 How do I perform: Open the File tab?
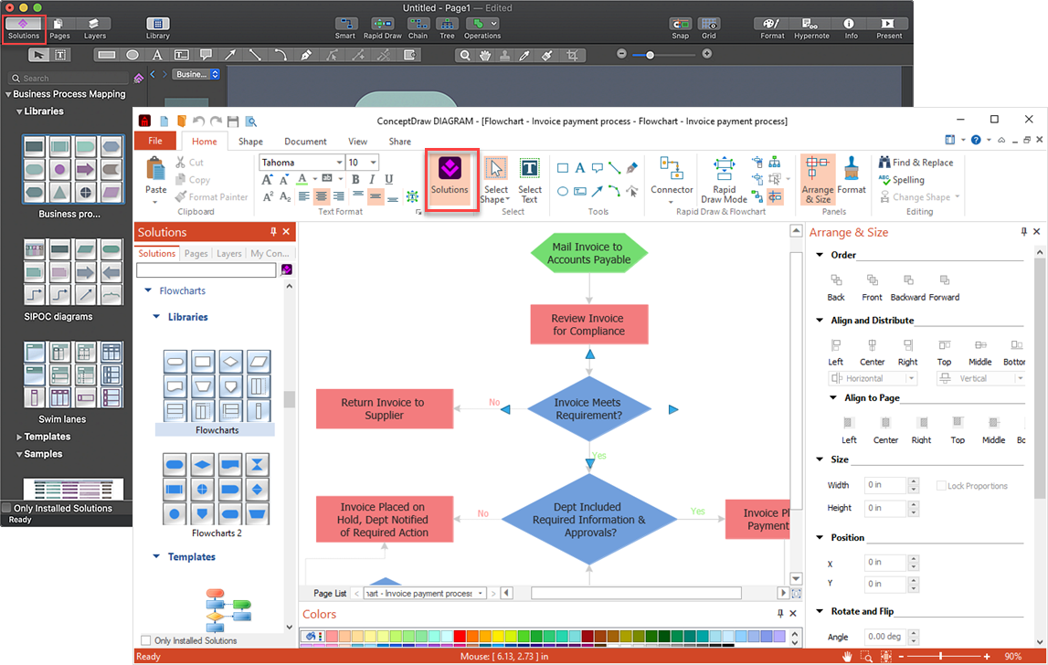155,141
